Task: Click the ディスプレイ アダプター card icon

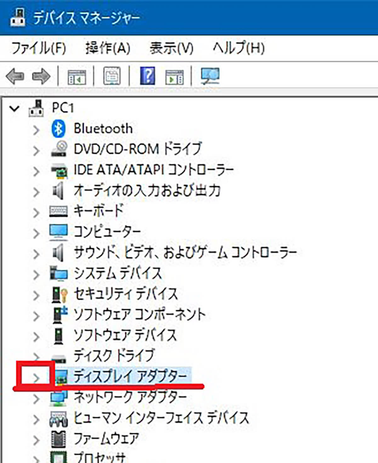Action: pos(61,377)
